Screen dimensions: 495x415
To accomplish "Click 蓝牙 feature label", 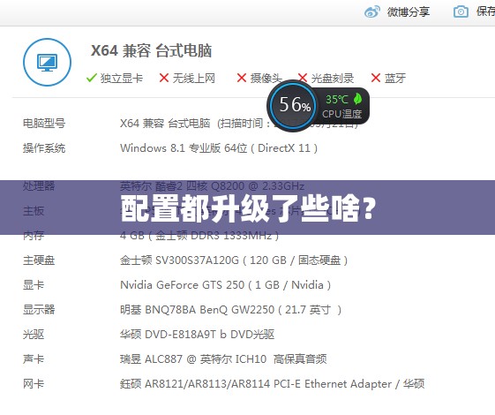I will (x=395, y=78).
